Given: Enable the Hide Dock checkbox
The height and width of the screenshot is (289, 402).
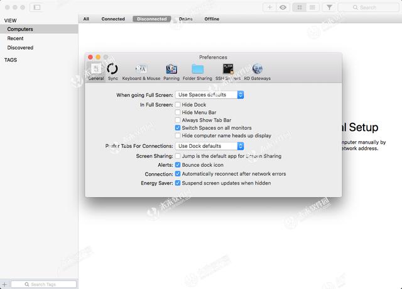Looking at the screenshot, I should pyautogui.click(x=178, y=105).
